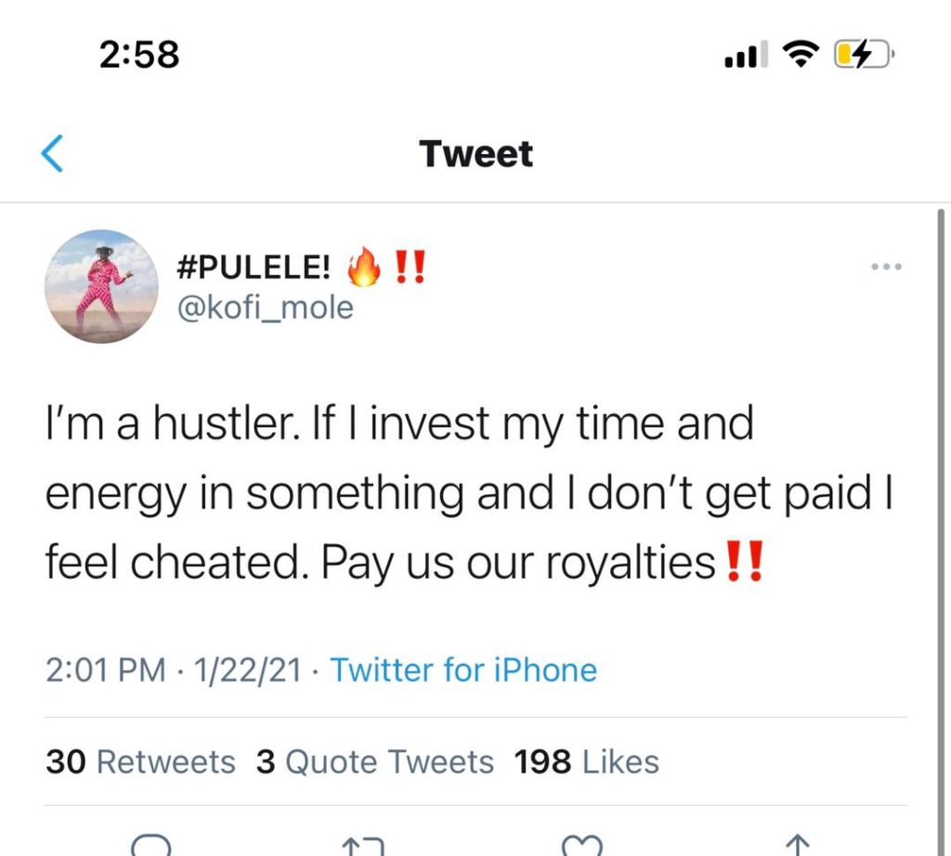
Task: Open the three-dot tweet options menu
Action: coord(886,266)
